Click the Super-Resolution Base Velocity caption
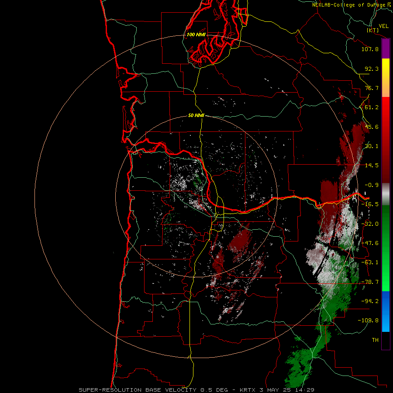 [x=196, y=390]
